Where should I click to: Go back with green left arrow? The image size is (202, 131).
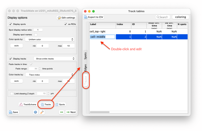[x=62, y=112]
